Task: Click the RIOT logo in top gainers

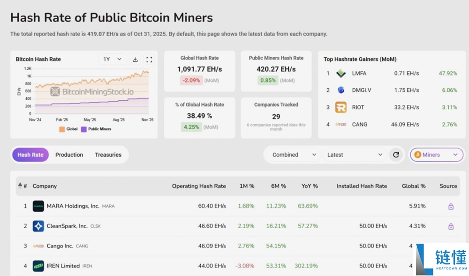Action: (341, 107)
